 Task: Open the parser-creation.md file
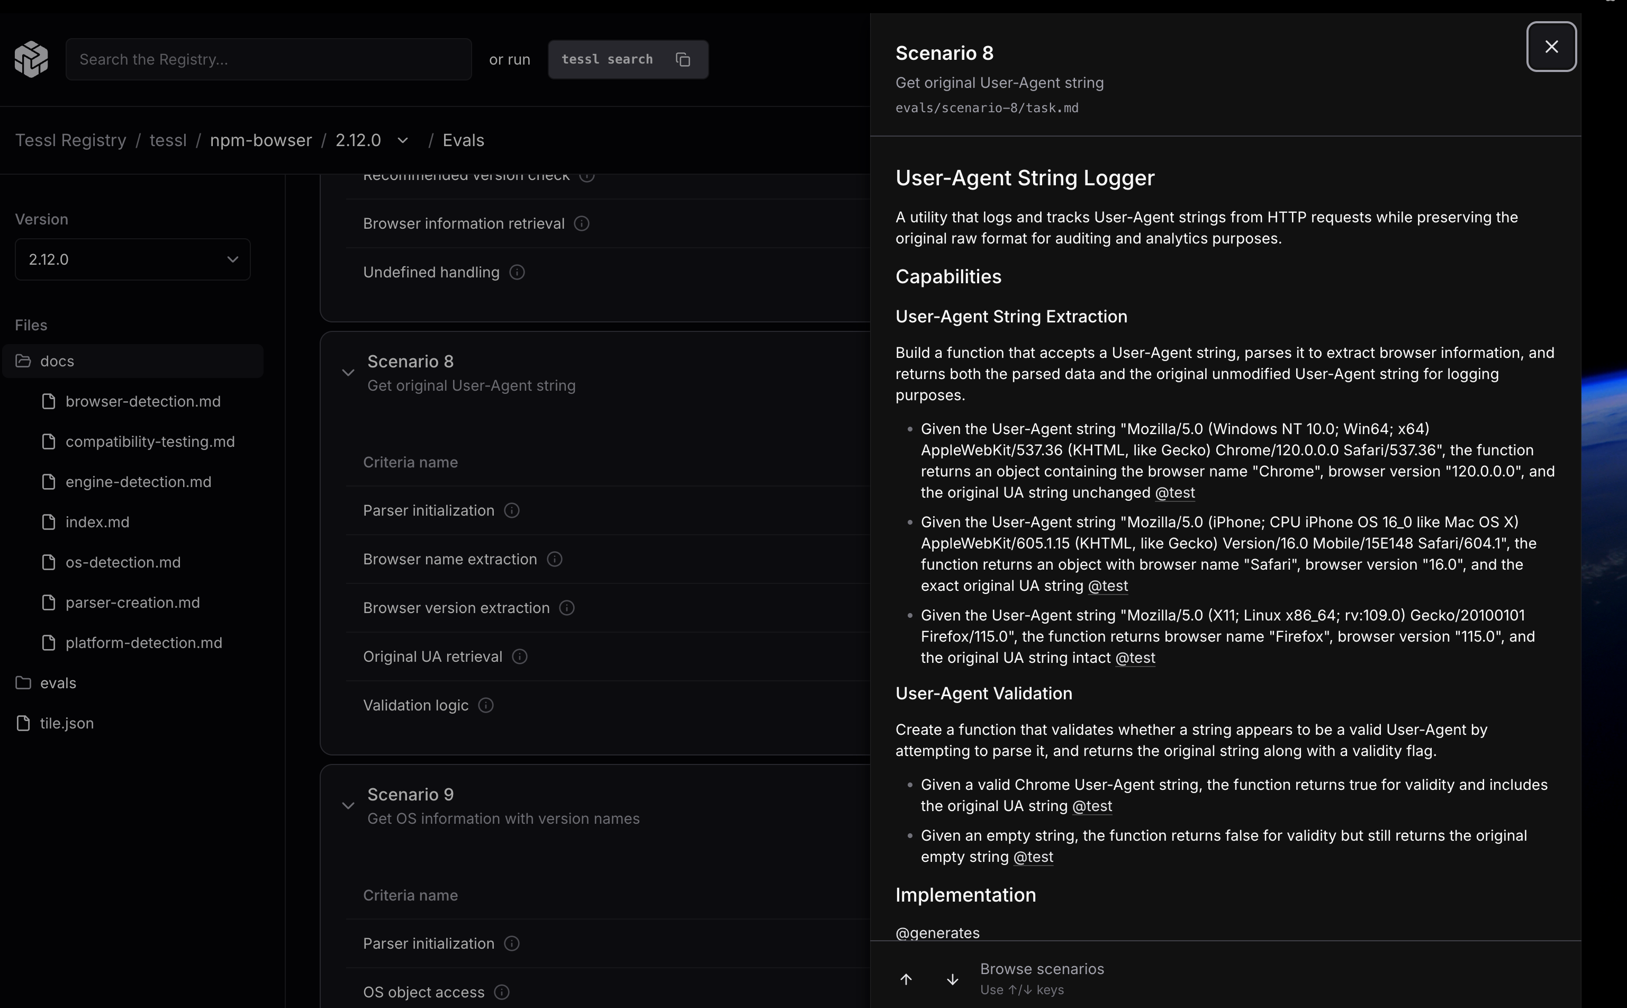[132, 602]
